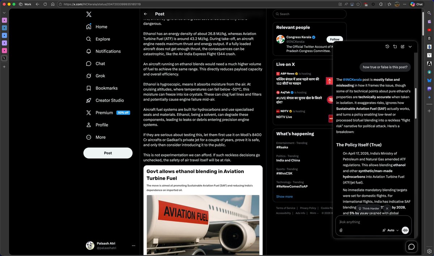This screenshot has height=256, width=434.
Task: Switch to the X tab in vertical tabs
Action: point(4,58)
